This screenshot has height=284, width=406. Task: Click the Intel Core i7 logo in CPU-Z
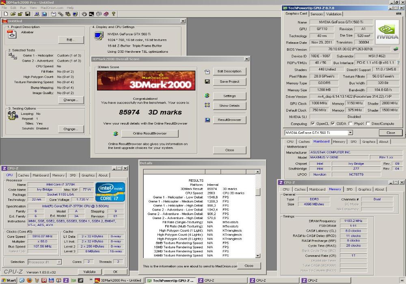[x=110, y=191]
